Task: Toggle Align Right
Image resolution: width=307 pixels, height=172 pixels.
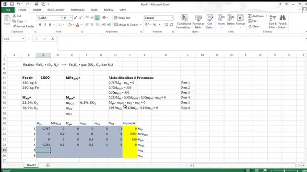Action: [97, 25]
